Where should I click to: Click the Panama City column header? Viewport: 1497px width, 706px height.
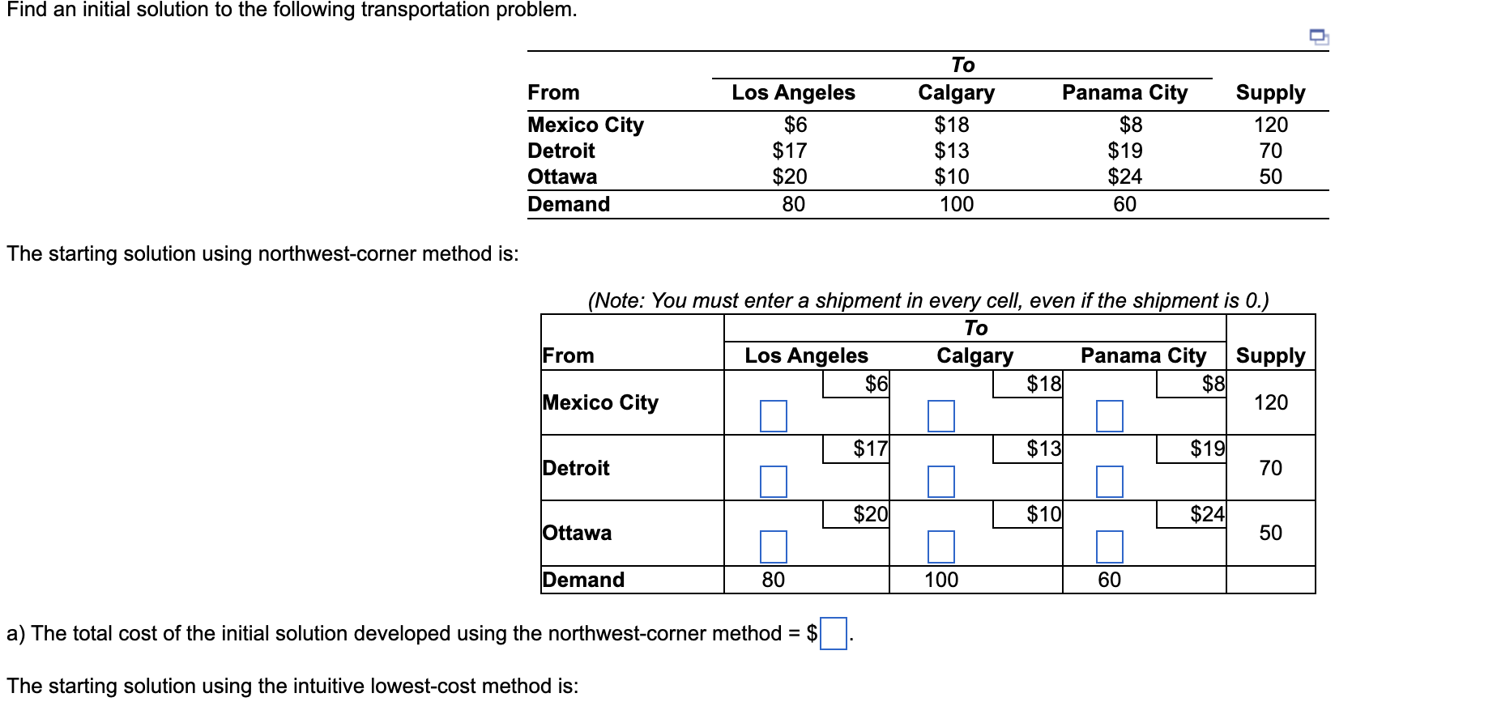(x=1145, y=355)
